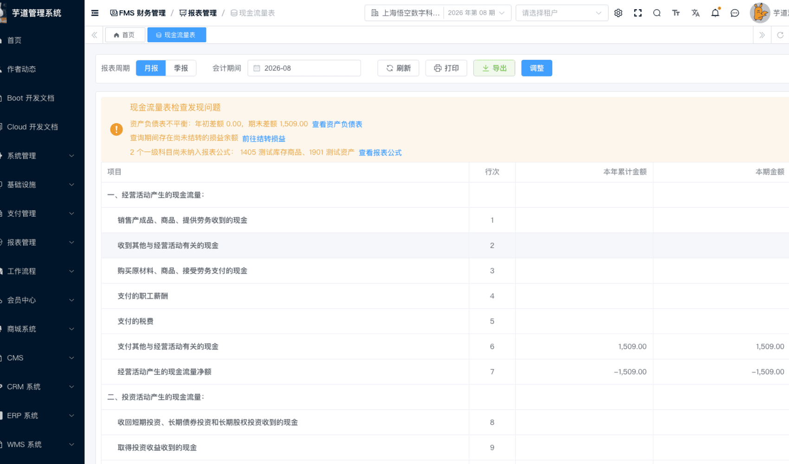Click the 行次 column header
789x464 pixels.
point(492,172)
